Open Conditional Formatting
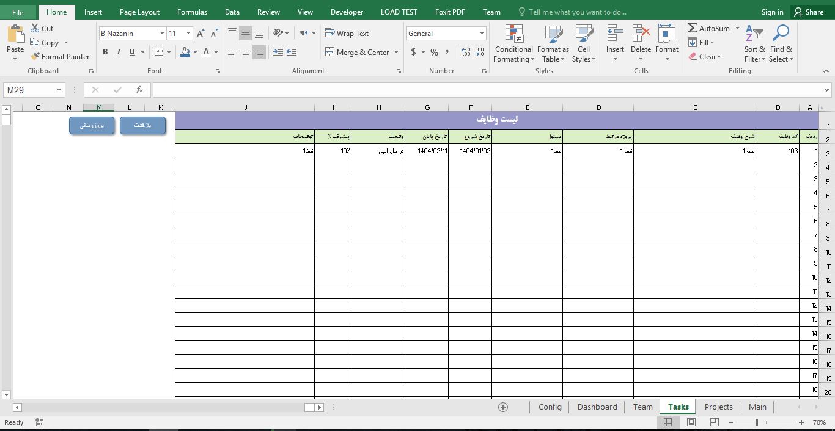835x431 pixels. point(514,44)
